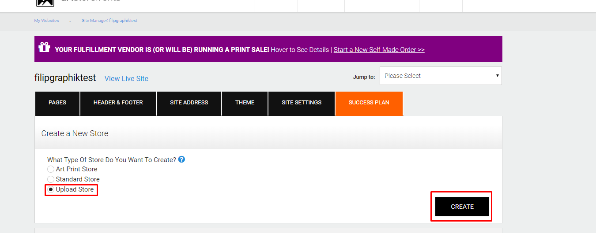Switch to the Site Settings tab
Screen dimensions: 596x233
click(x=302, y=103)
